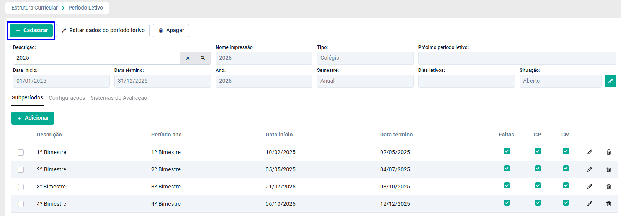The image size is (621, 216).
Task: Click the Semestre field showing Anual
Action: click(365, 81)
